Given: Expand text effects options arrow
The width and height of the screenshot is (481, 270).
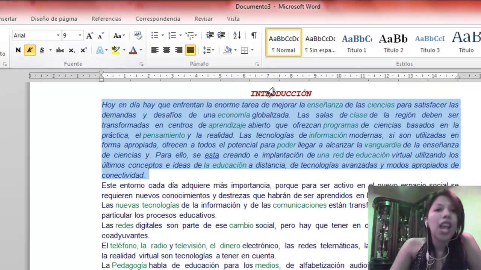Looking at the screenshot, I should point(106,50).
